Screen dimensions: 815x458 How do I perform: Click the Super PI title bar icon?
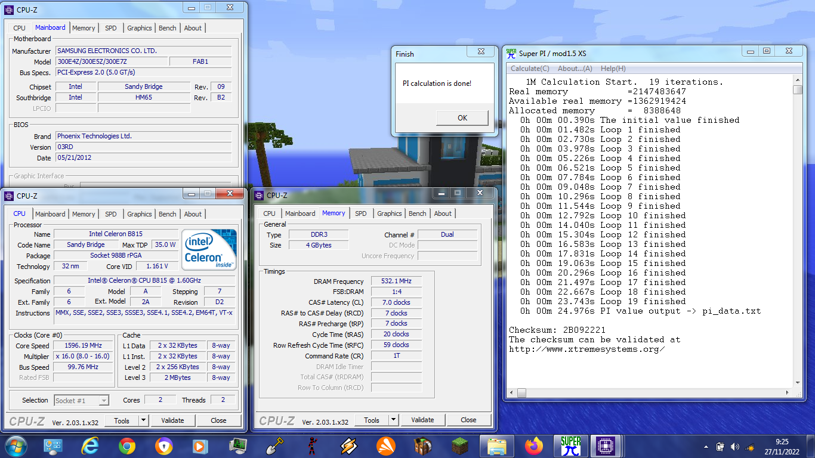click(511, 54)
